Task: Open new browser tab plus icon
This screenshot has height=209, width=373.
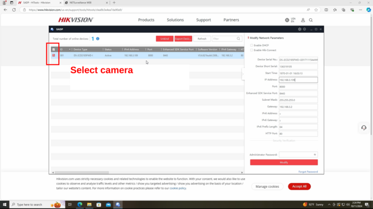Action: [114, 3]
